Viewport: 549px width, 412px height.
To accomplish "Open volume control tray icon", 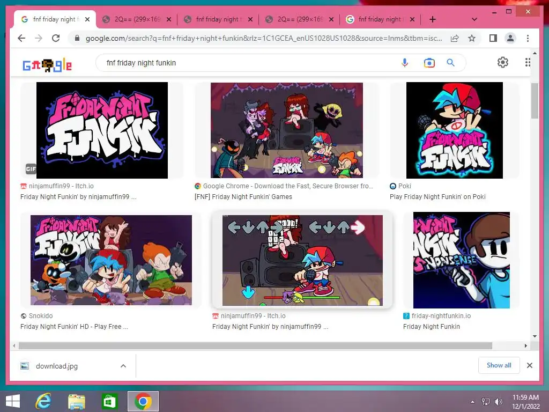I will pyautogui.click(x=498, y=402).
